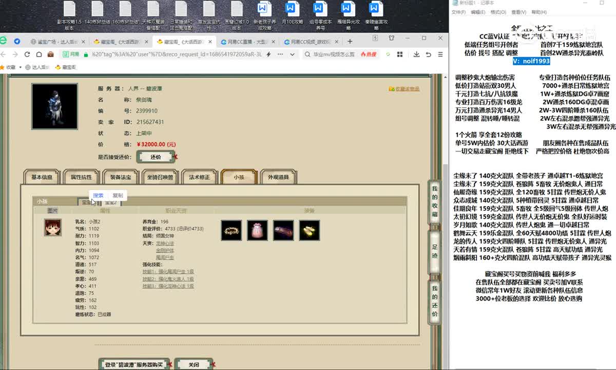
Task: Expand the 收藏 bookmarks dropdown arrow
Action: point(21,67)
